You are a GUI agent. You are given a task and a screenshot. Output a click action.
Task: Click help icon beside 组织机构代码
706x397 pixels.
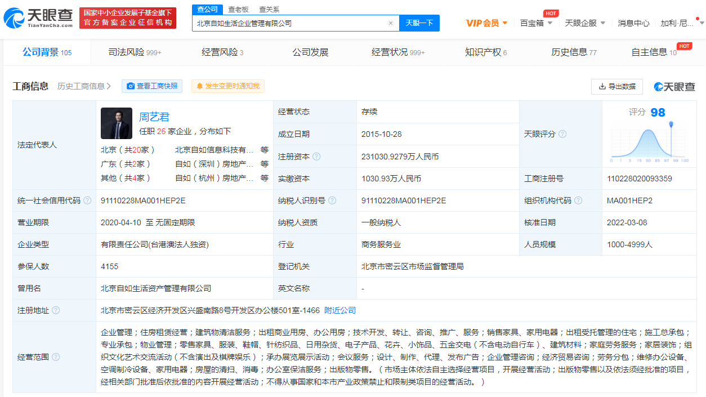point(578,200)
